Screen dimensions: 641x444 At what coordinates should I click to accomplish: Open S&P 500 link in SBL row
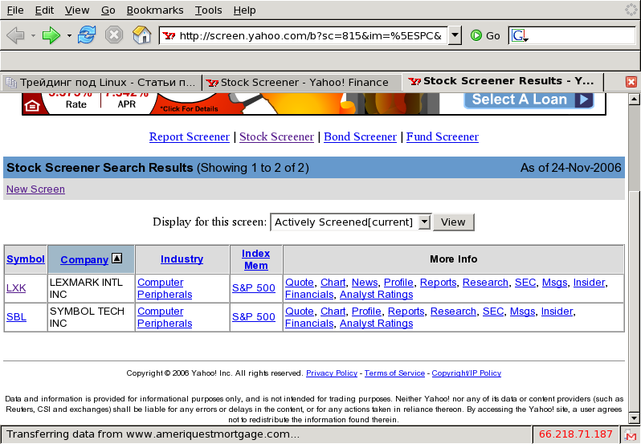254,317
